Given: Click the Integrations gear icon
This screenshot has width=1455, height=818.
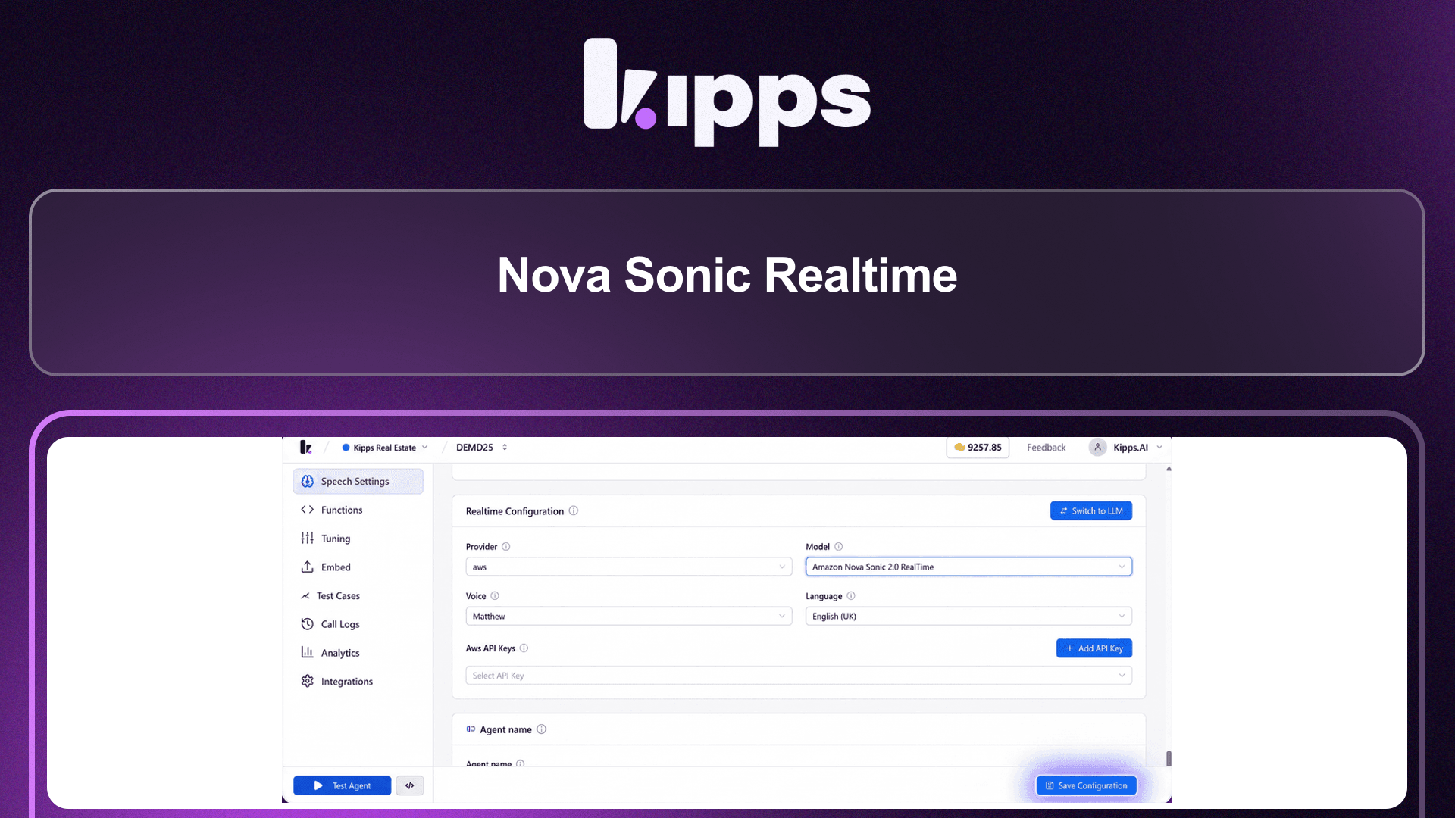Looking at the screenshot, I should pos(307,681).
